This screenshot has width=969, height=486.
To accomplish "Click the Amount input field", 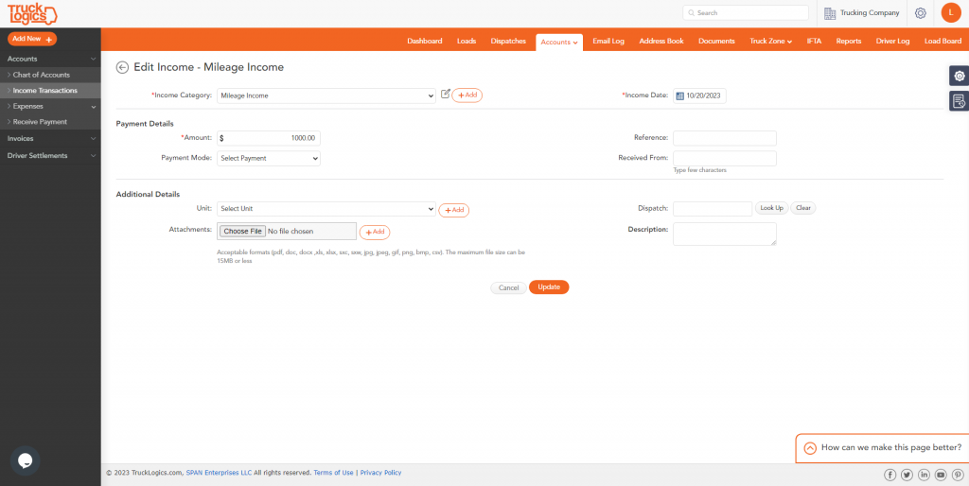I will 269,138.
